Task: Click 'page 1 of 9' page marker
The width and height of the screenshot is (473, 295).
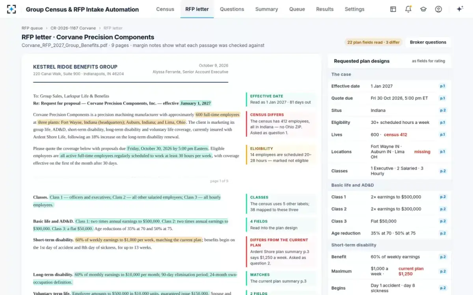Action: (x=219, y=181)
